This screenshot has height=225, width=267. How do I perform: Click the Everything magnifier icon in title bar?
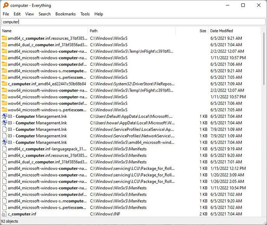click(5, 5)
